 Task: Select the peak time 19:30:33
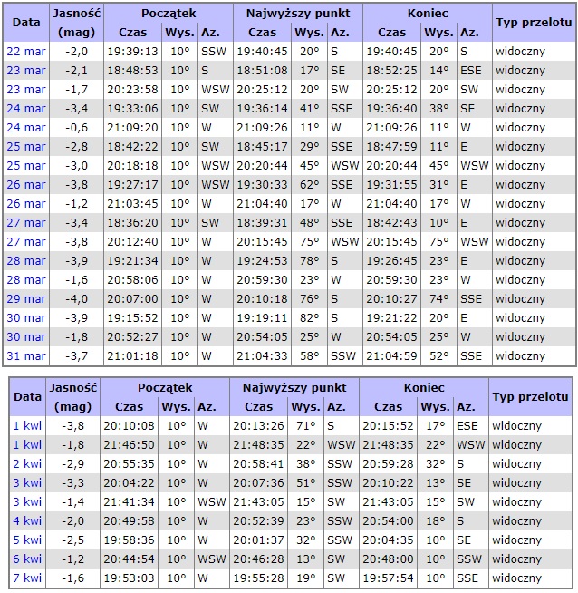[x=262, y=185]
